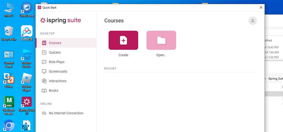Open This PC desktop icon
The width and height of the screenshot is (283, 132).
pos(9,10)
